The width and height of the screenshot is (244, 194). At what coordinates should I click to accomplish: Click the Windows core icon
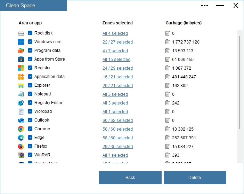click(21, 42)
